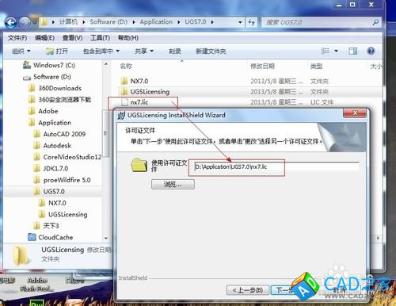
Task: Expand the 共享 dropdown
Action: 144,51
